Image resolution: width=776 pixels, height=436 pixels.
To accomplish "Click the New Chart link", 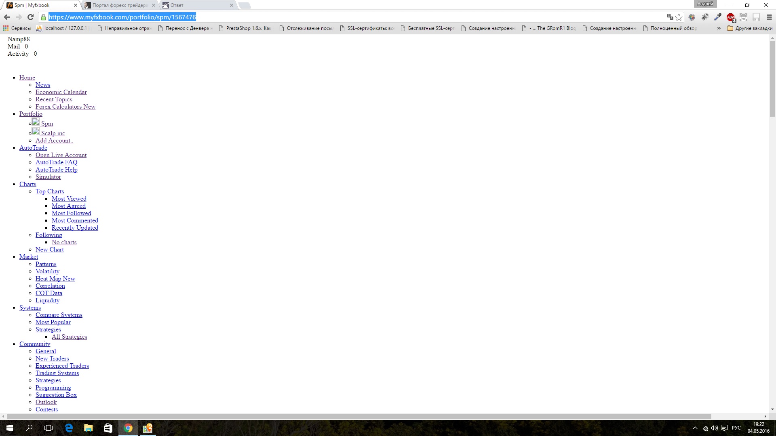I will click(50, 249).
